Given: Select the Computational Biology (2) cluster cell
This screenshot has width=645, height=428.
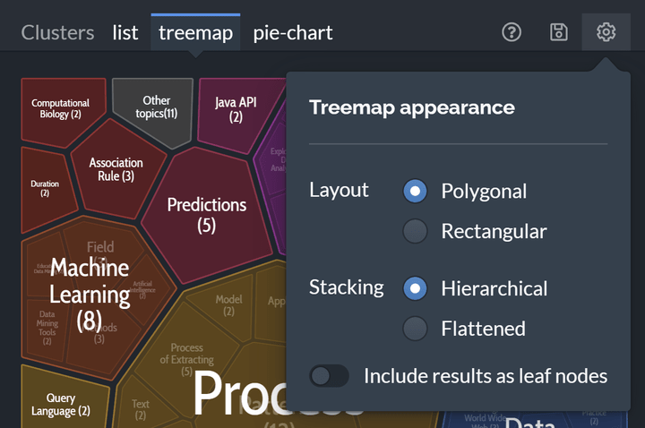Looking at the screenshot, I should (61, 109).
